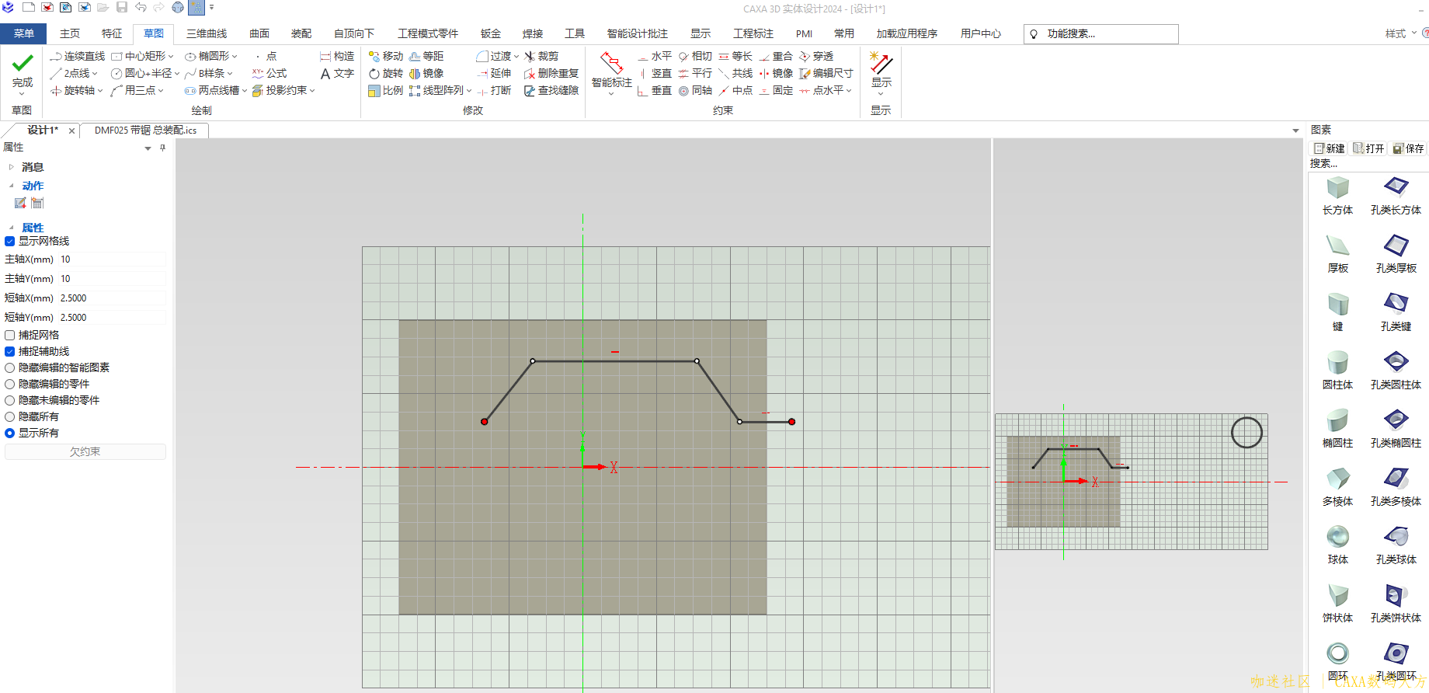Switch to the 钣金 ribbon tab

tap(491, 33)
